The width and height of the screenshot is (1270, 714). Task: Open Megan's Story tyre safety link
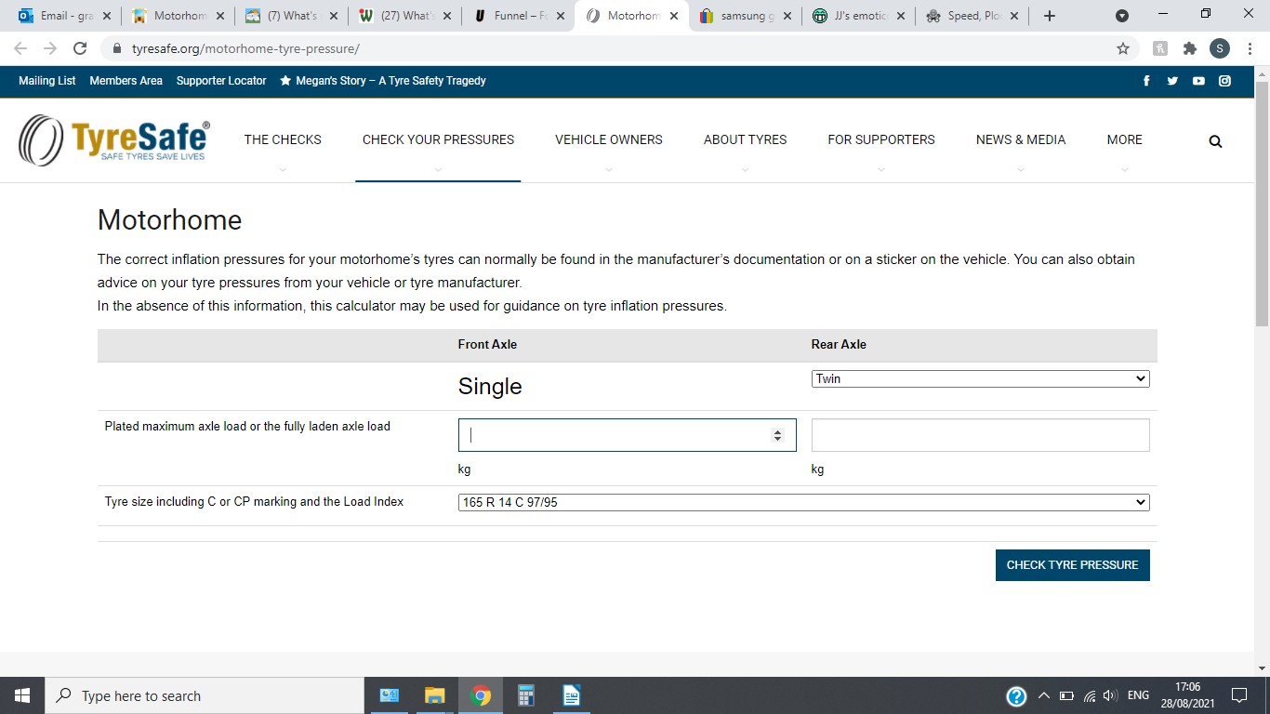pos(383,81)
